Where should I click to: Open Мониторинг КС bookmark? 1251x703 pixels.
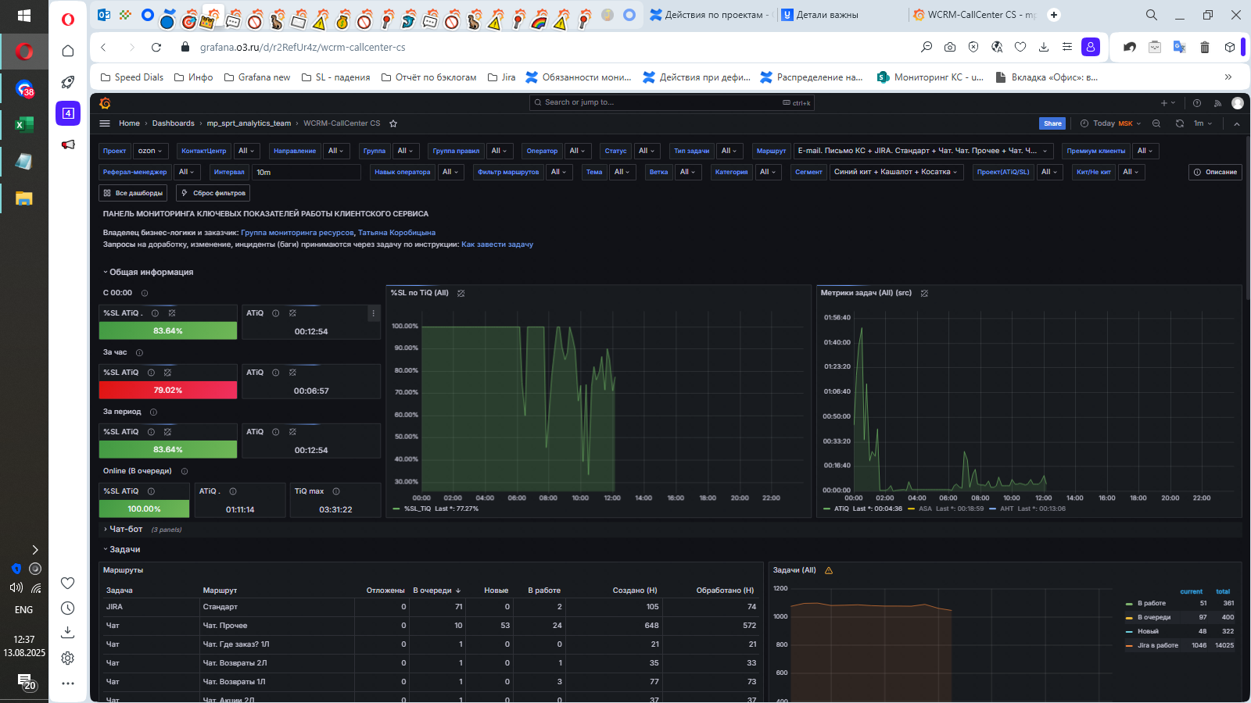(x=930, y=77)
